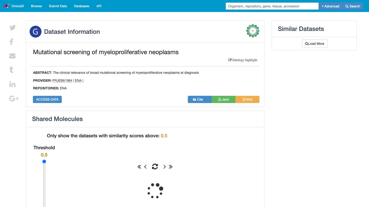Open Submit Data page
The image size is (369, 207).
coord(58,6)
